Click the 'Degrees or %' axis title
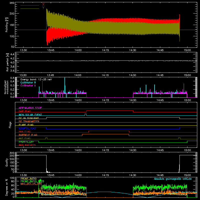The width and height of the screenshot is (200, 200). [x=7, y=187]
